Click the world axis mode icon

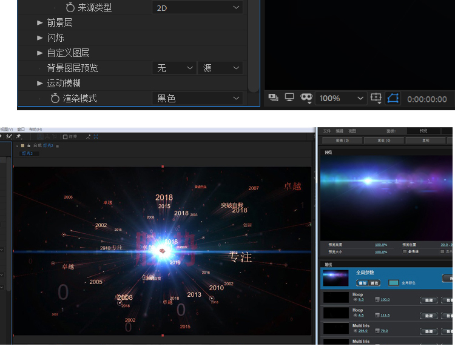[x=47, y=136]
